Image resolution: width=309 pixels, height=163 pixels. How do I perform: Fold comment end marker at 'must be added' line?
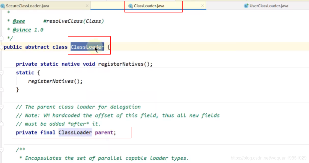(x=2, y=124)
